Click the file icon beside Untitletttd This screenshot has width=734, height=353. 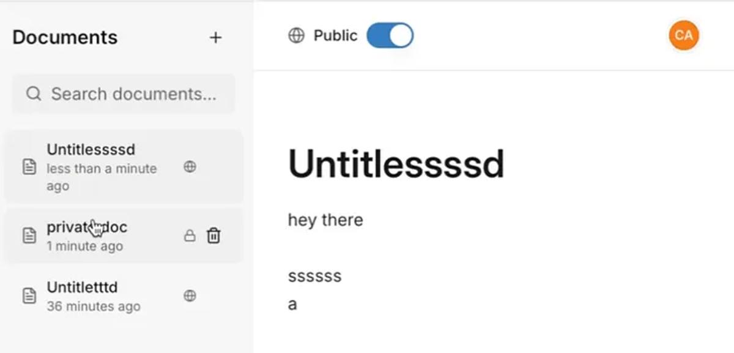(x=28, y=295)
